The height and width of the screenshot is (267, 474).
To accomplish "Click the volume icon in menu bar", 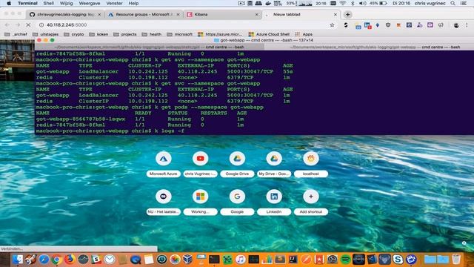I will [x=362, y=3].
